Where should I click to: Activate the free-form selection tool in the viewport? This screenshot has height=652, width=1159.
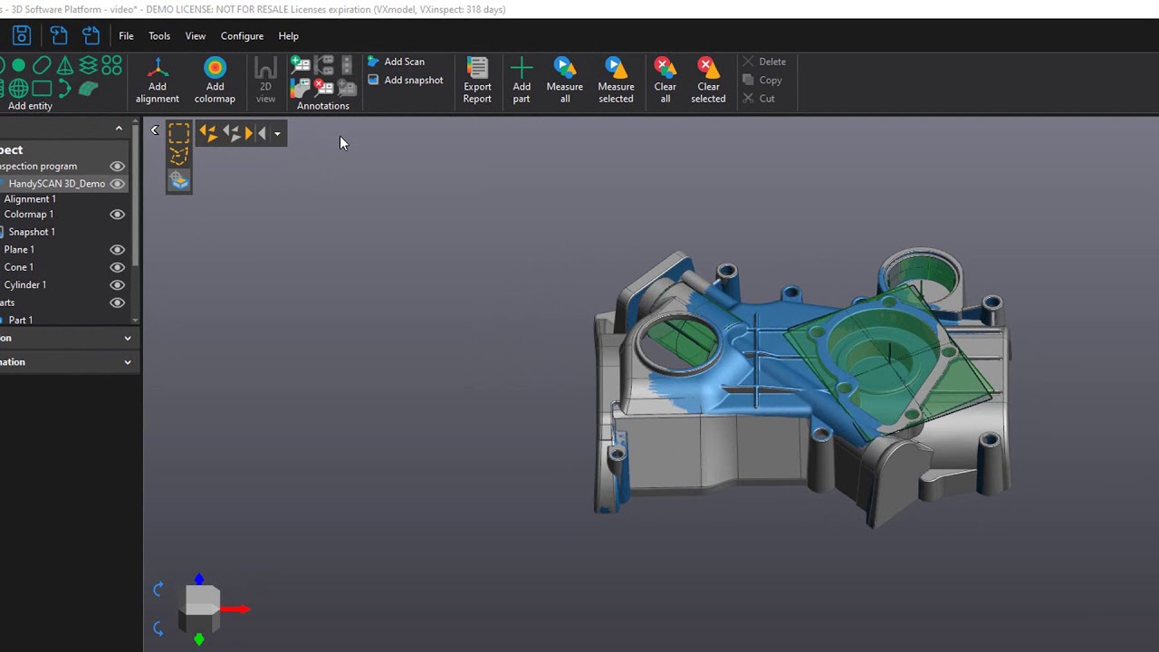coord(178,157)
